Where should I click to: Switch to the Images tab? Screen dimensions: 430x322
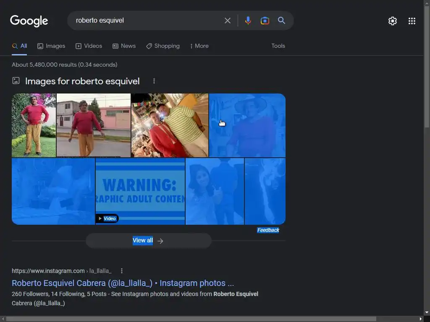point(51,46)
